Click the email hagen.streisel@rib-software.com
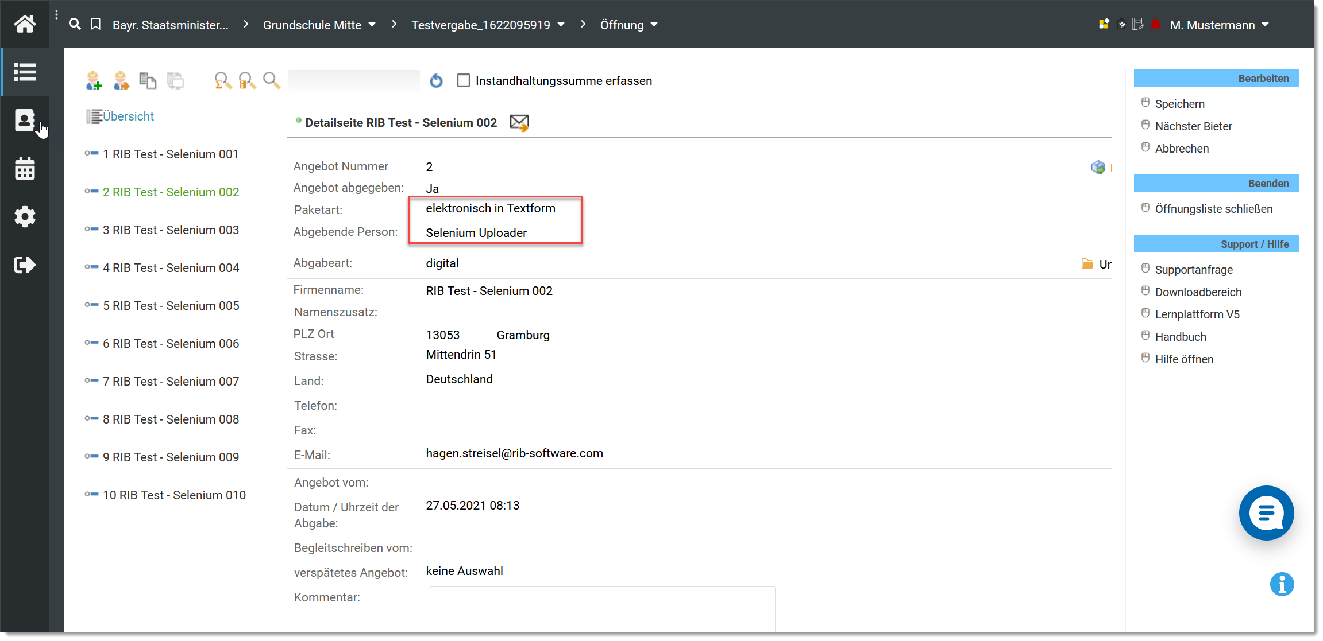The image size is (1323, 641). [514, 453]
